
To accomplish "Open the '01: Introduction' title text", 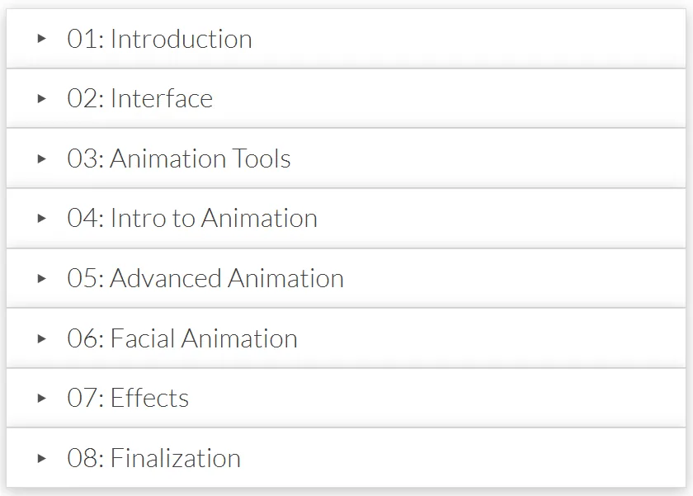I will point(159,39).
